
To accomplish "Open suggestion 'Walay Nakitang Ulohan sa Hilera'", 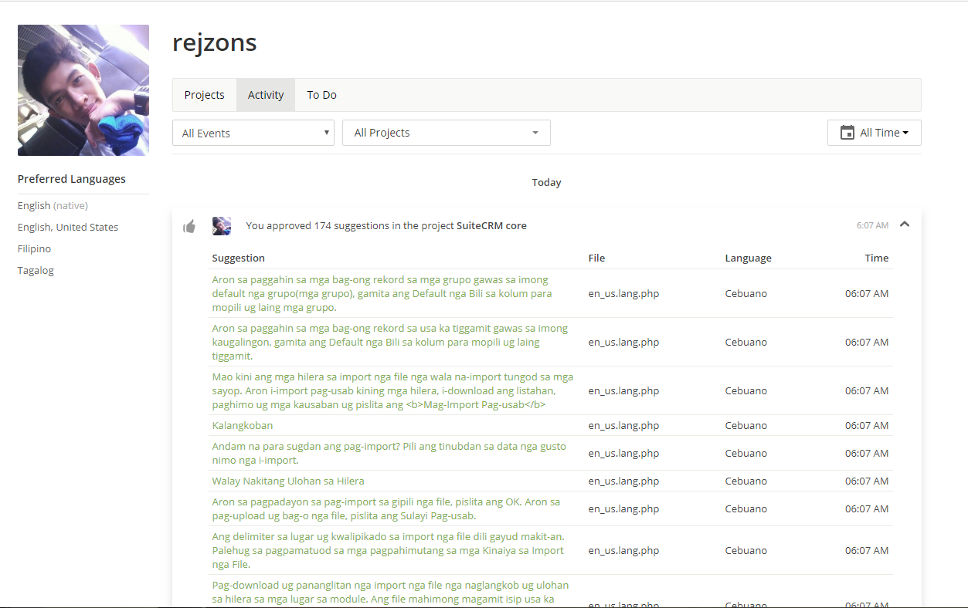I will coord(288,481).
